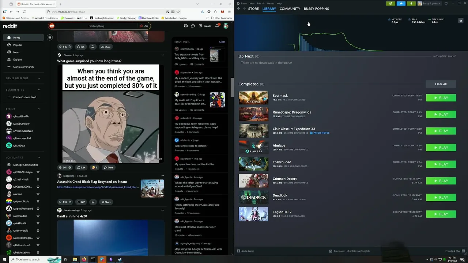Open Steam from Windows taskbar
468x263 pixels.
click(x=120, y=259)
